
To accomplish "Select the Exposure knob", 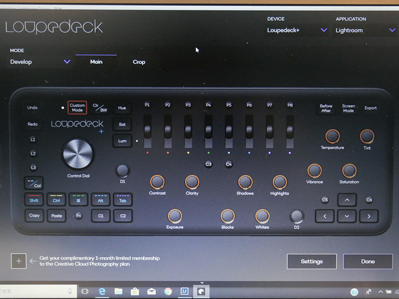I will coord(175,216).
